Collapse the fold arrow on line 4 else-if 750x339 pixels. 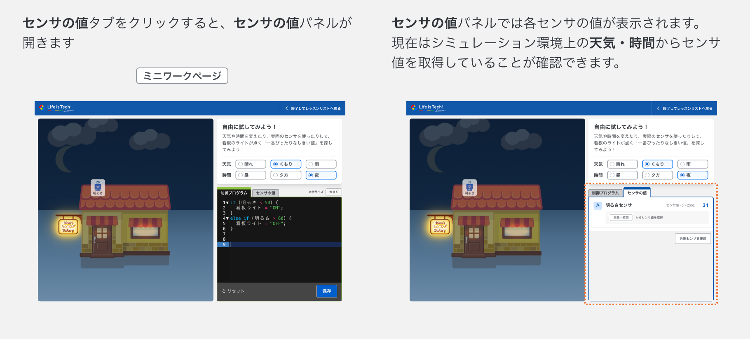pos(227,218)
